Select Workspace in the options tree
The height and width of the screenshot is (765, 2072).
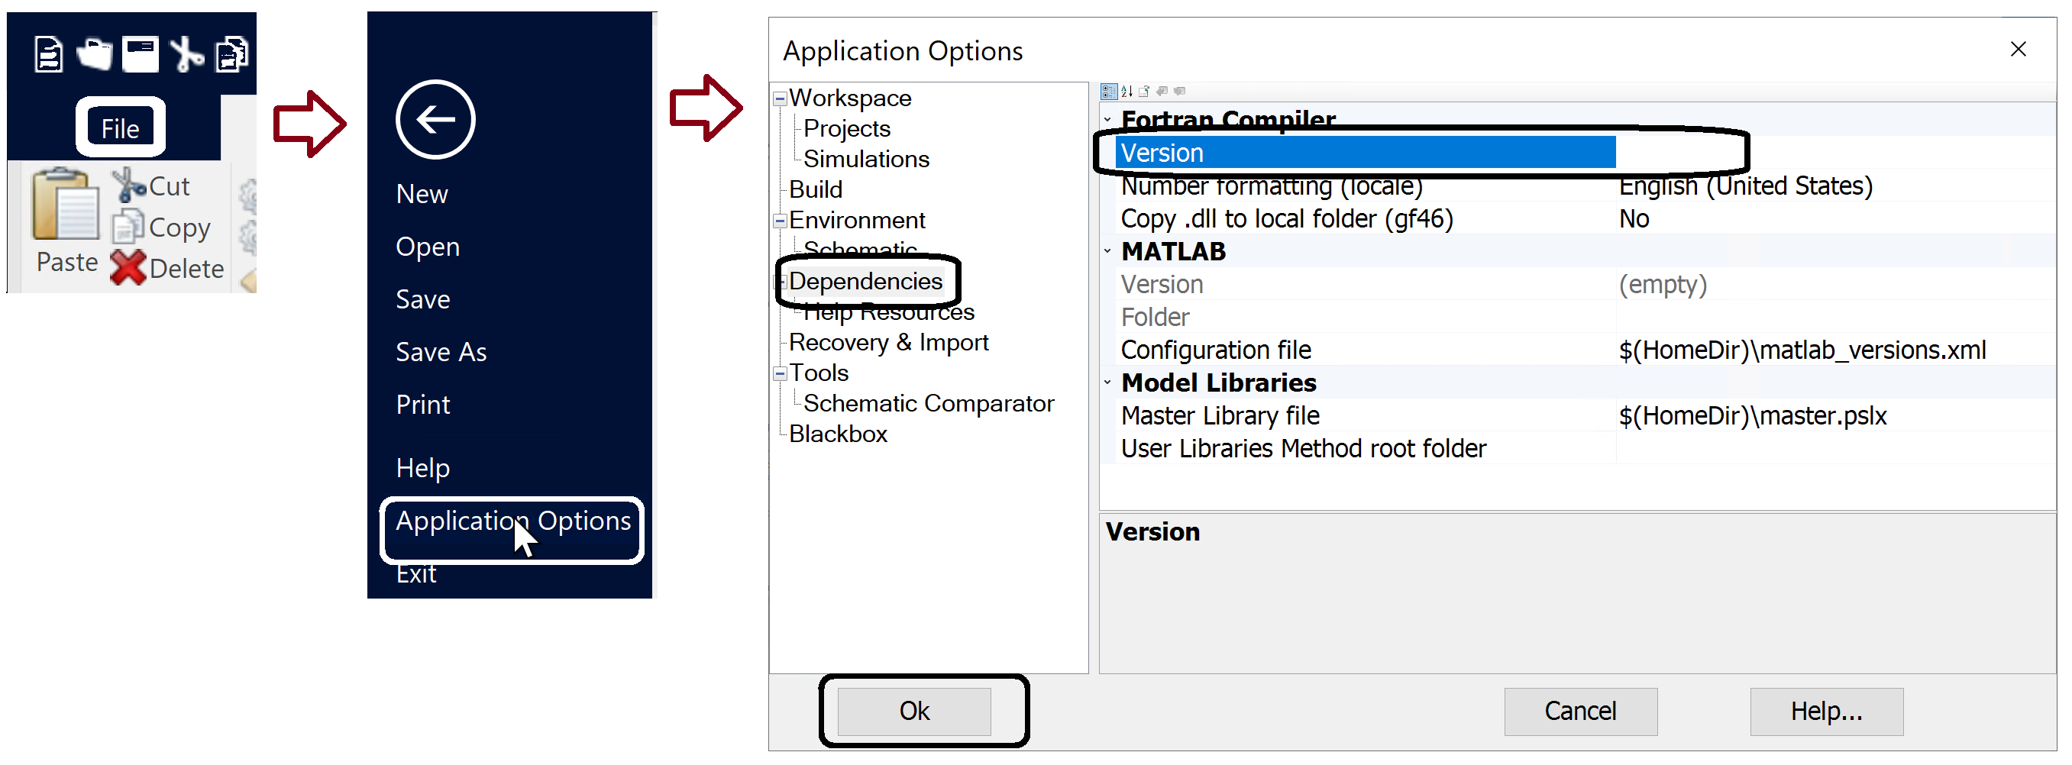coord(850,98)
